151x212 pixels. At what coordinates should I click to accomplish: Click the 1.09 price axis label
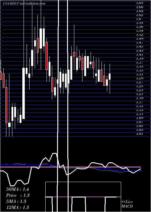tap(140, 118)
